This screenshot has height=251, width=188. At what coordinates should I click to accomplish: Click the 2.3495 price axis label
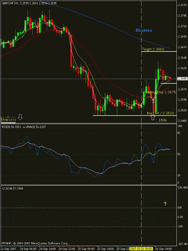(x=182, y=121)
